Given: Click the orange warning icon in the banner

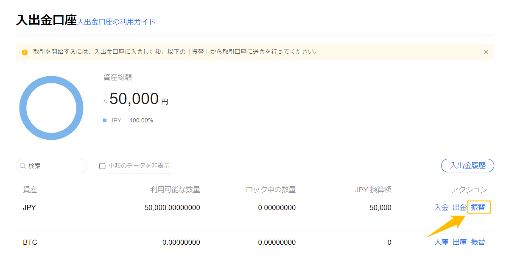Looking at the screenshot, I should click(25, 52).
